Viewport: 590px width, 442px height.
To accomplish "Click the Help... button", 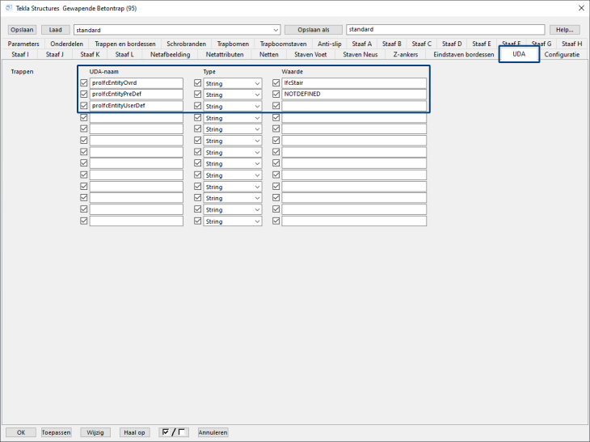I will (564, 30).
